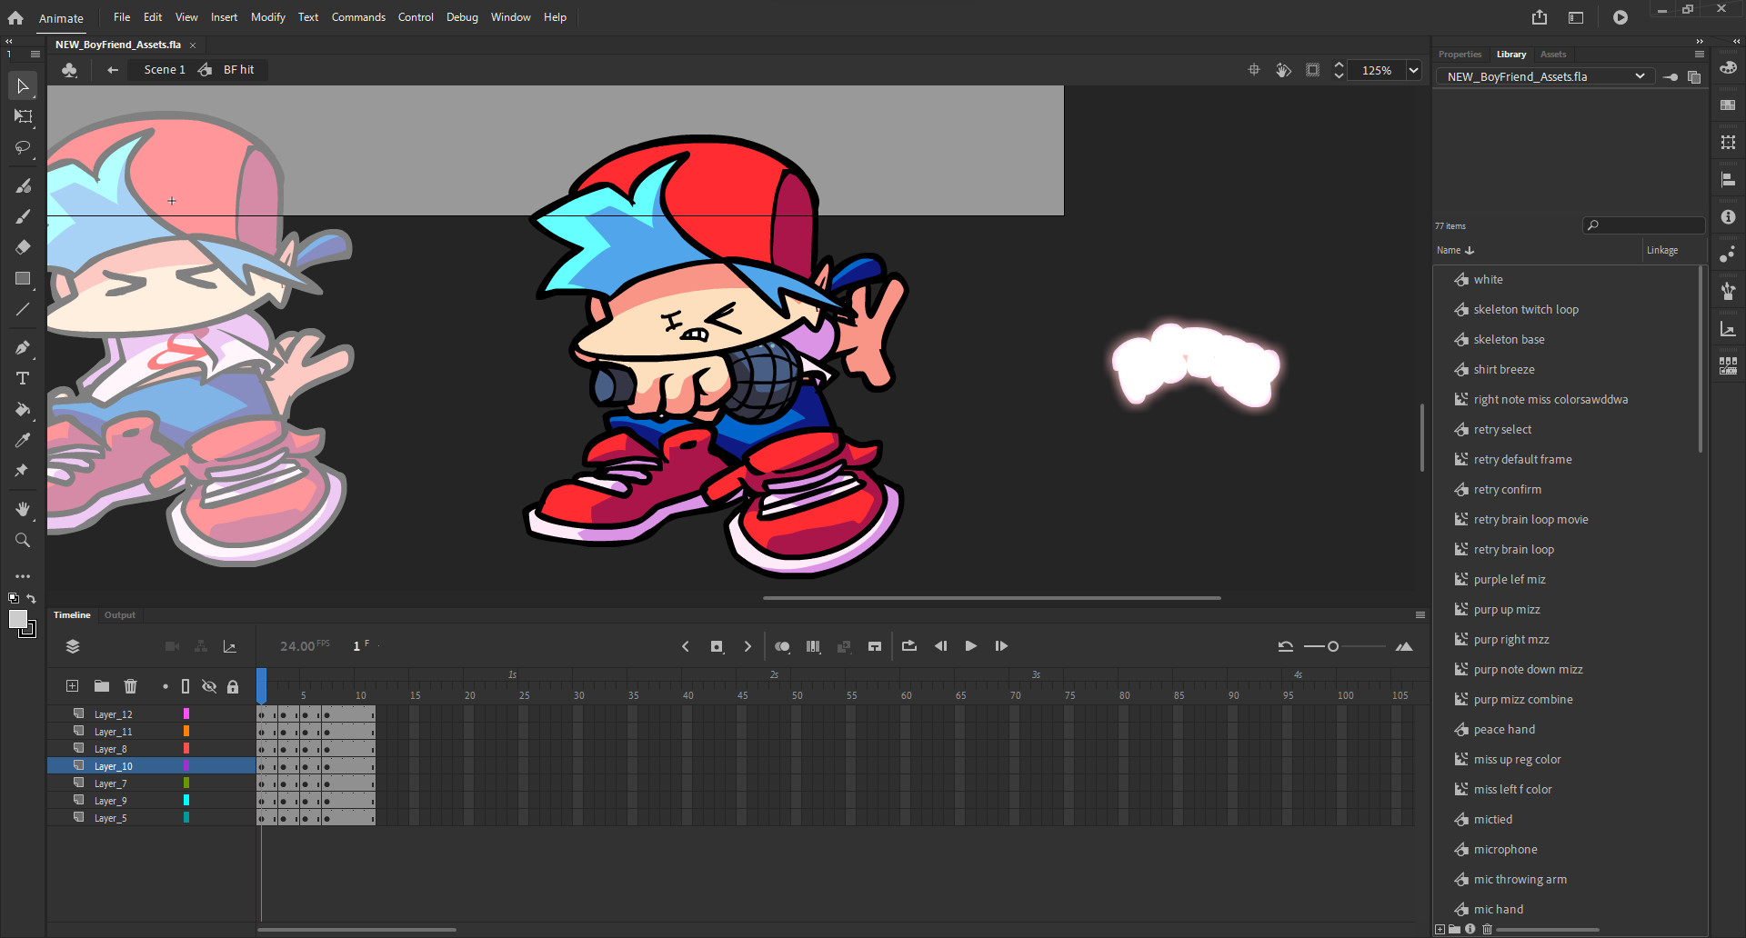Open the Transform panel
Screen dimensions: 1746x938
1727,142
